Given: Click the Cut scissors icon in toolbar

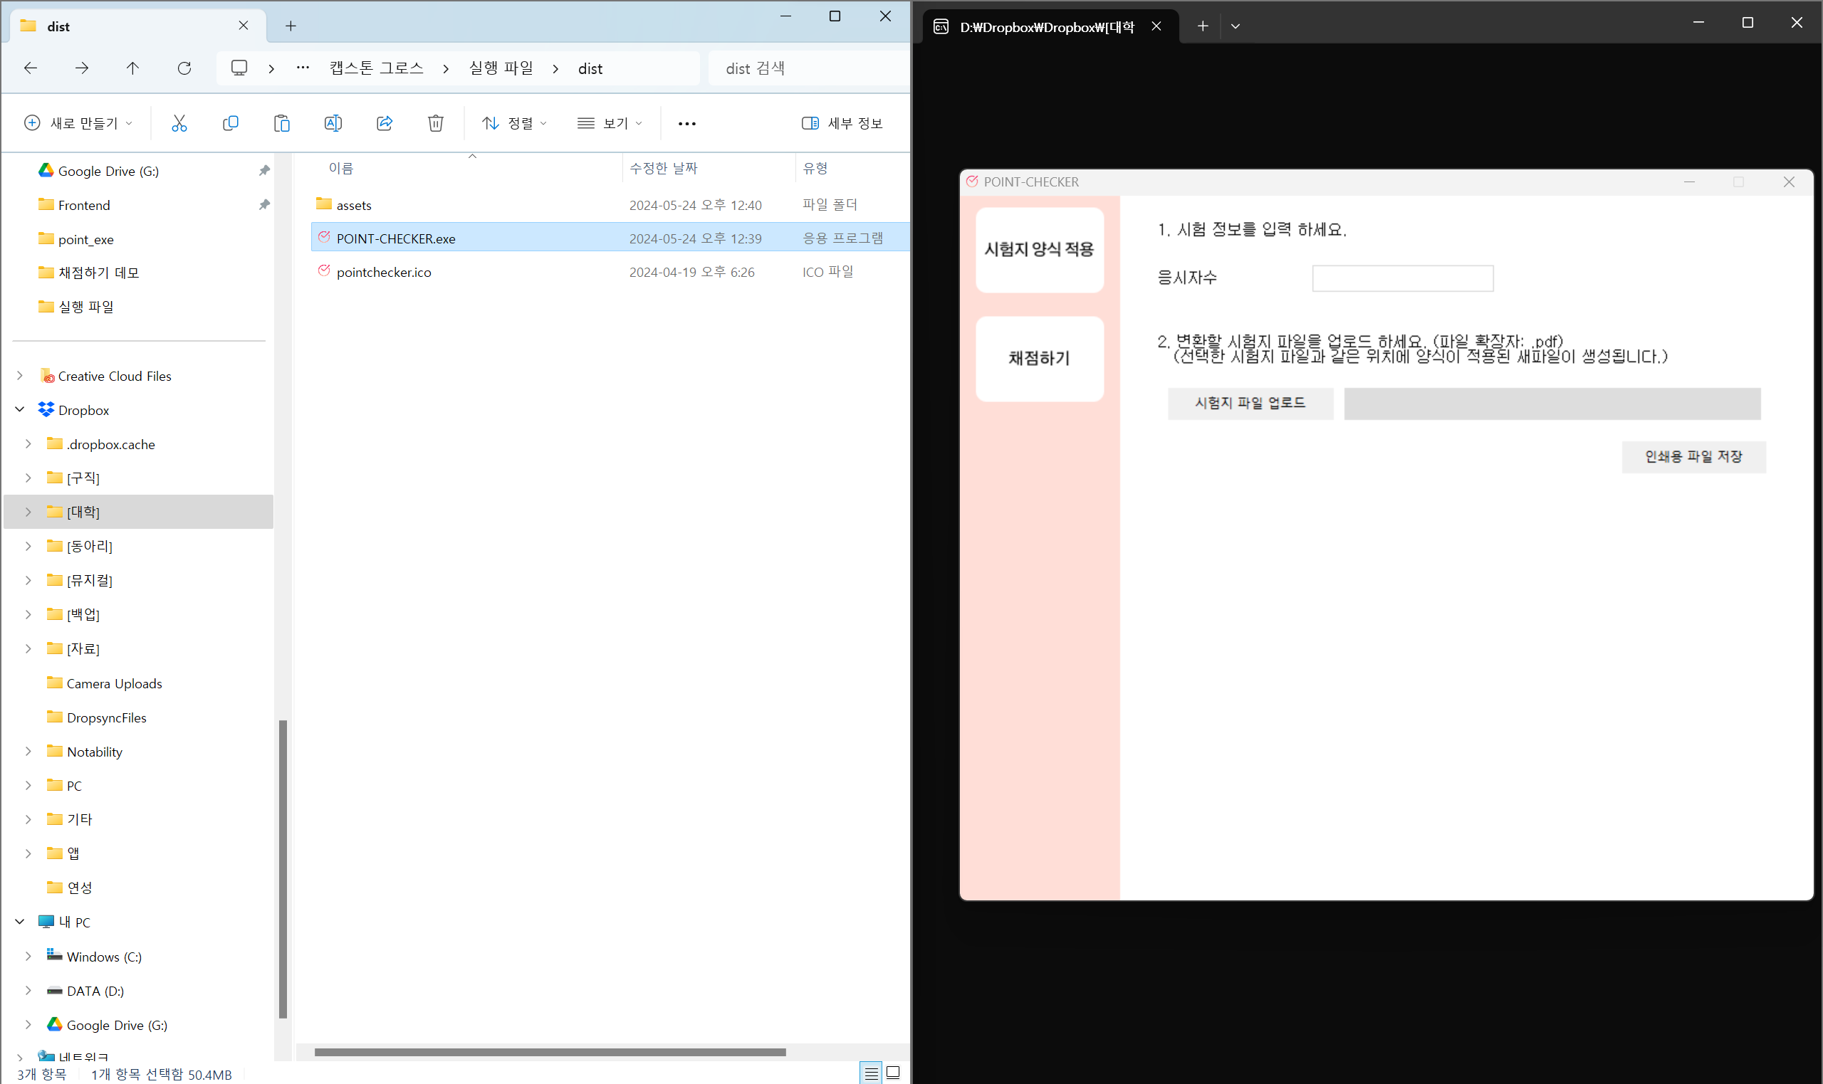Looking at the screenshot, I should pos(179,123).
